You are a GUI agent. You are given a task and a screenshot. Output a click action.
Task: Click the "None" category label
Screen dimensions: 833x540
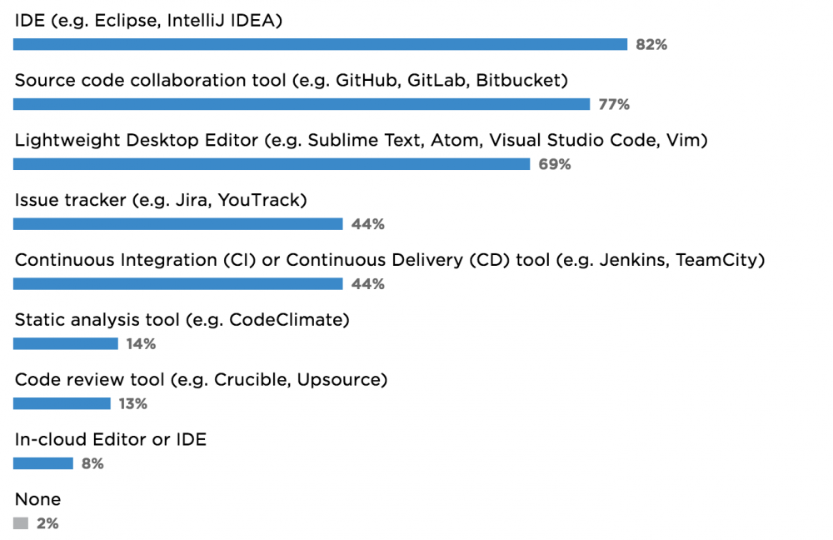tap(38, 500)
